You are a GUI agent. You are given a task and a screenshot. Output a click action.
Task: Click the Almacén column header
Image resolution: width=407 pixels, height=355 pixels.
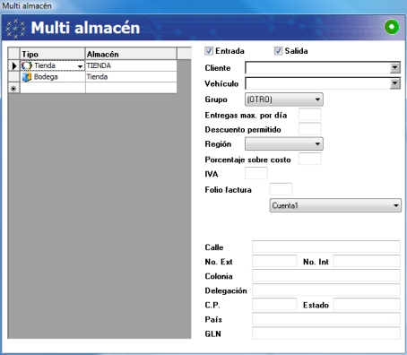[x=131, y=54]
